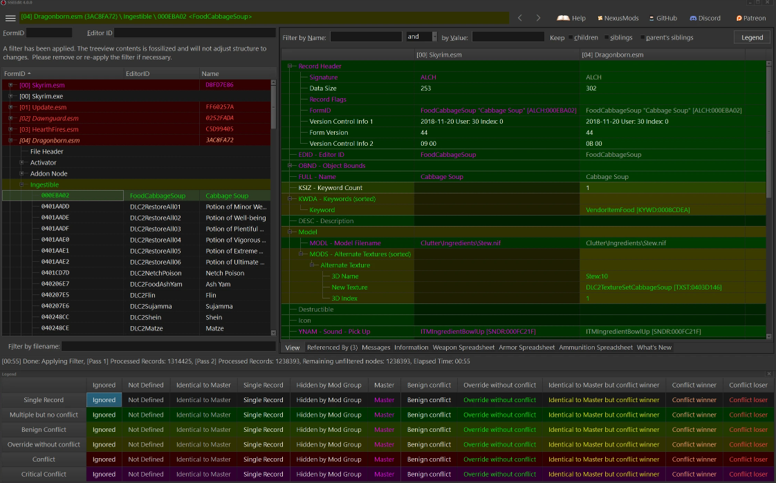Image resolution: width=776 pixels, height=483 pixels.
Task: Collapse [04] Dragonborn.esm node
Action: click(x=10, y=140)
